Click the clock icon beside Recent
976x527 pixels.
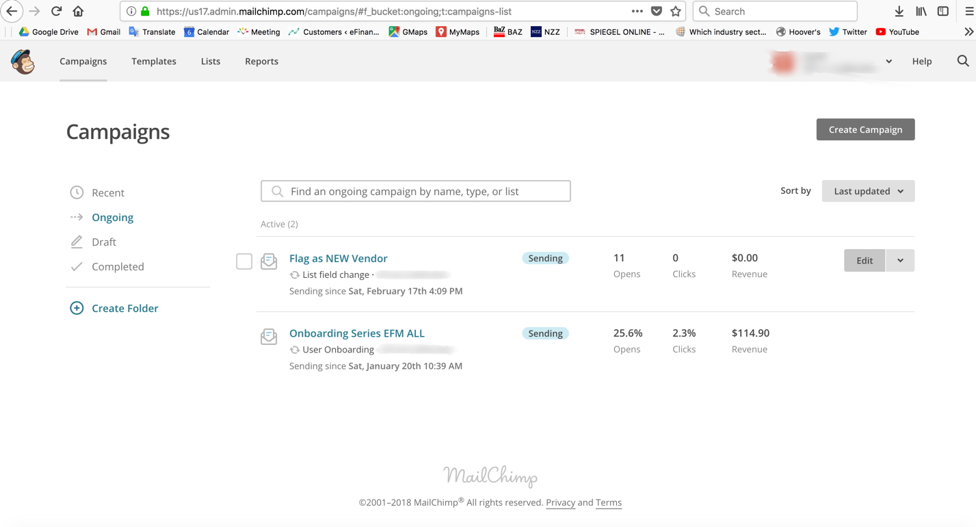[77, 192]
